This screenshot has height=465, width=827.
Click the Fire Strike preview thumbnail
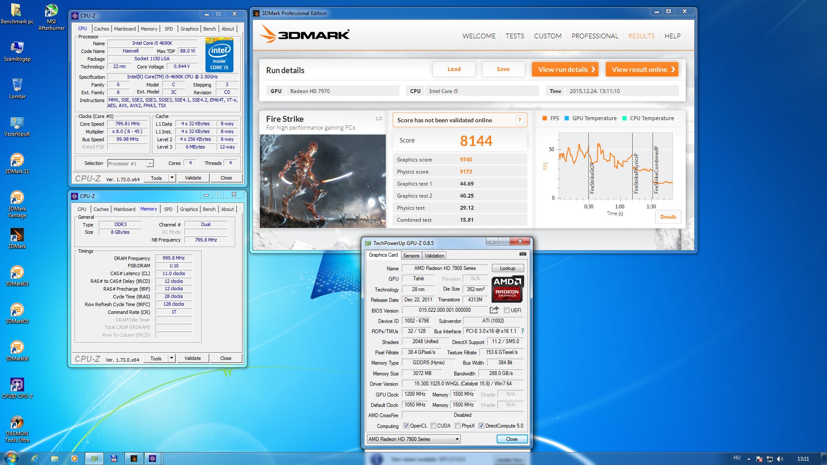point(323,181)
